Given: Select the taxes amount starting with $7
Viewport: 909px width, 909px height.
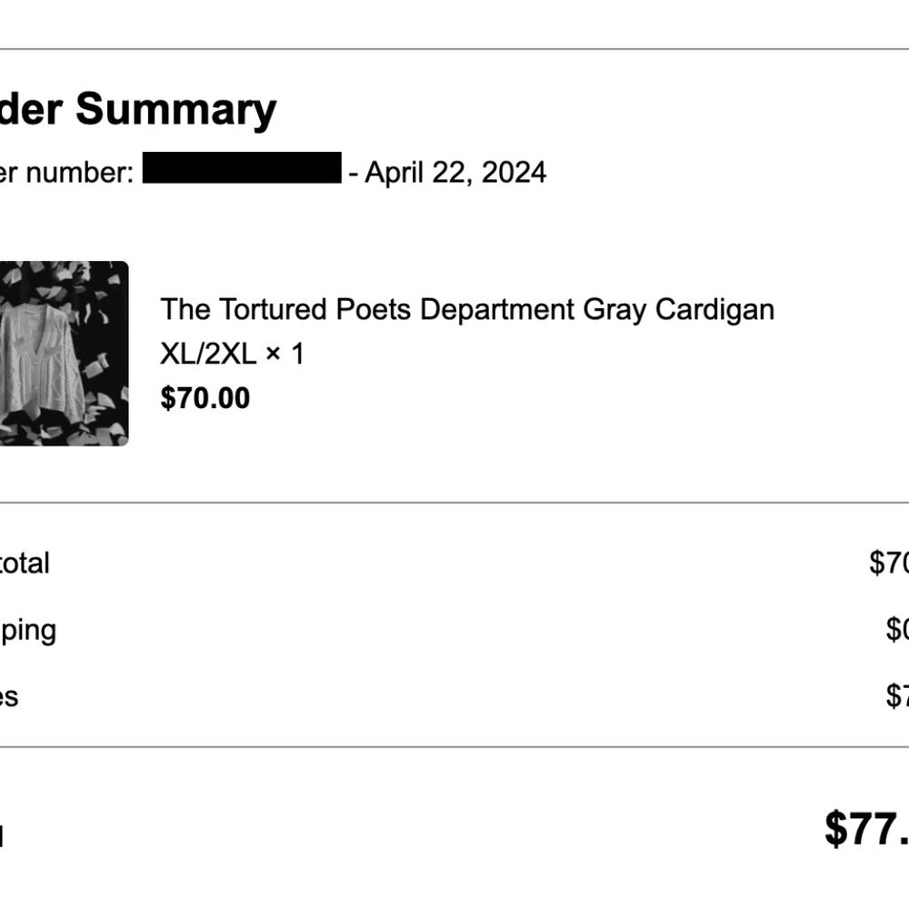Looking at the screenshot, I should tap(896, 696).
